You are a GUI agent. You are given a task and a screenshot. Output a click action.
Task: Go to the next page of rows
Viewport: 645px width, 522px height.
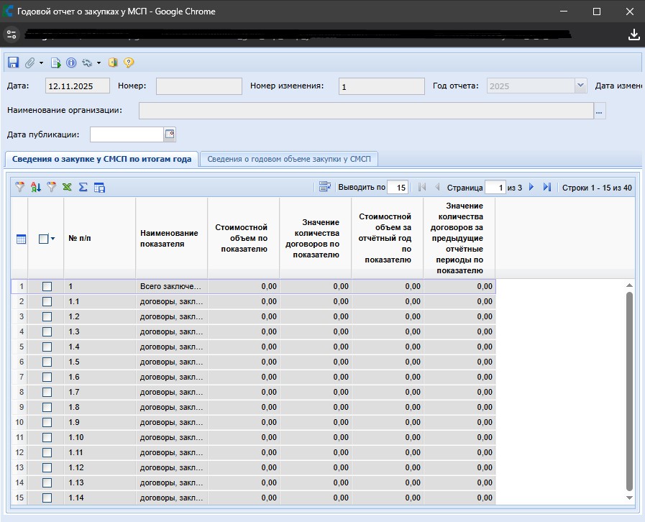point(531,187)
